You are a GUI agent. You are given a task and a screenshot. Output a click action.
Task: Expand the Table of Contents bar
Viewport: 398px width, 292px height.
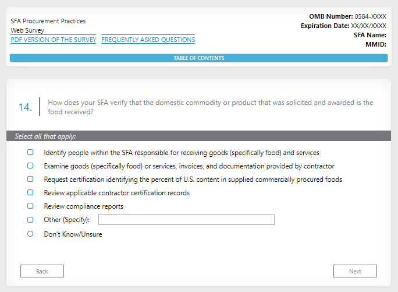click(x=198, y=58)
